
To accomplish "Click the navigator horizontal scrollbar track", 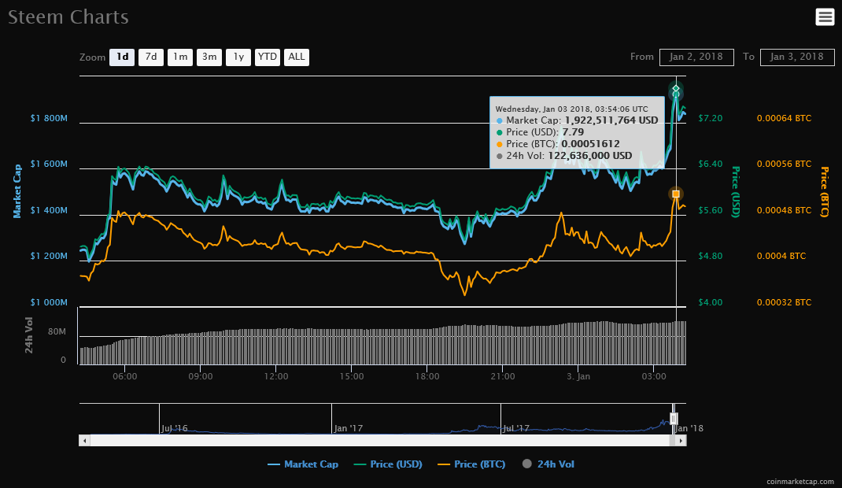I will [x=379, y=441].
